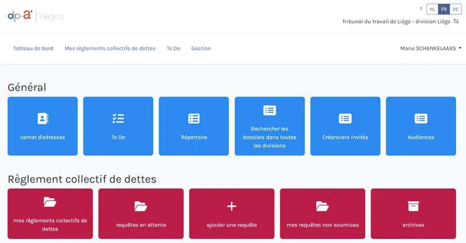Expand the Marie SCHENKELAARS user dropdown

(431, 48)
